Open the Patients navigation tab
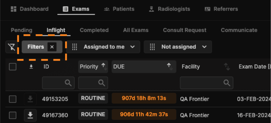This screenshot has height=123, width=271. point(119,9)
